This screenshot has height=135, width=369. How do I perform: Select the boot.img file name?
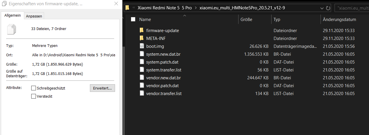(155, 46)
